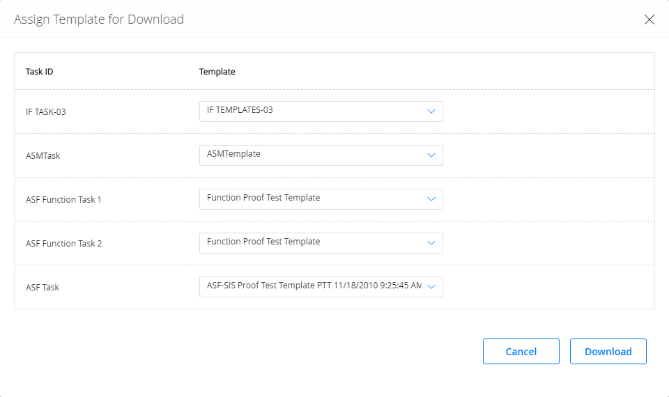The width and height of the screenshot is (669, 397).
Task: Click the Template column header
Action: coord(217,72)
